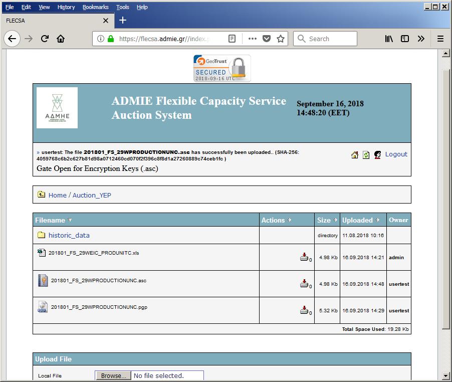This screenshot has width=452, height=382.
Task: Sort by Filename column arrow
Action: [70, 220]
